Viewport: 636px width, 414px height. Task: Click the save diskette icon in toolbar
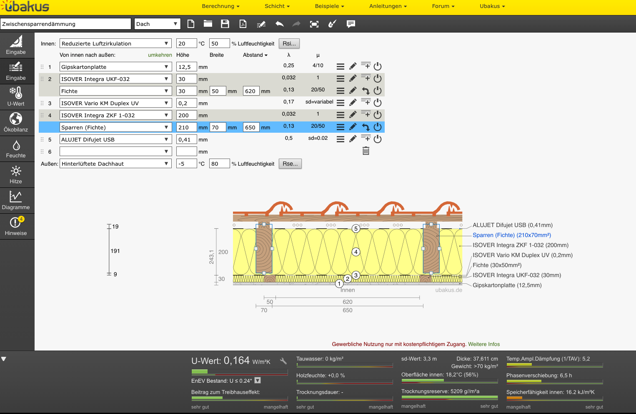225,24
